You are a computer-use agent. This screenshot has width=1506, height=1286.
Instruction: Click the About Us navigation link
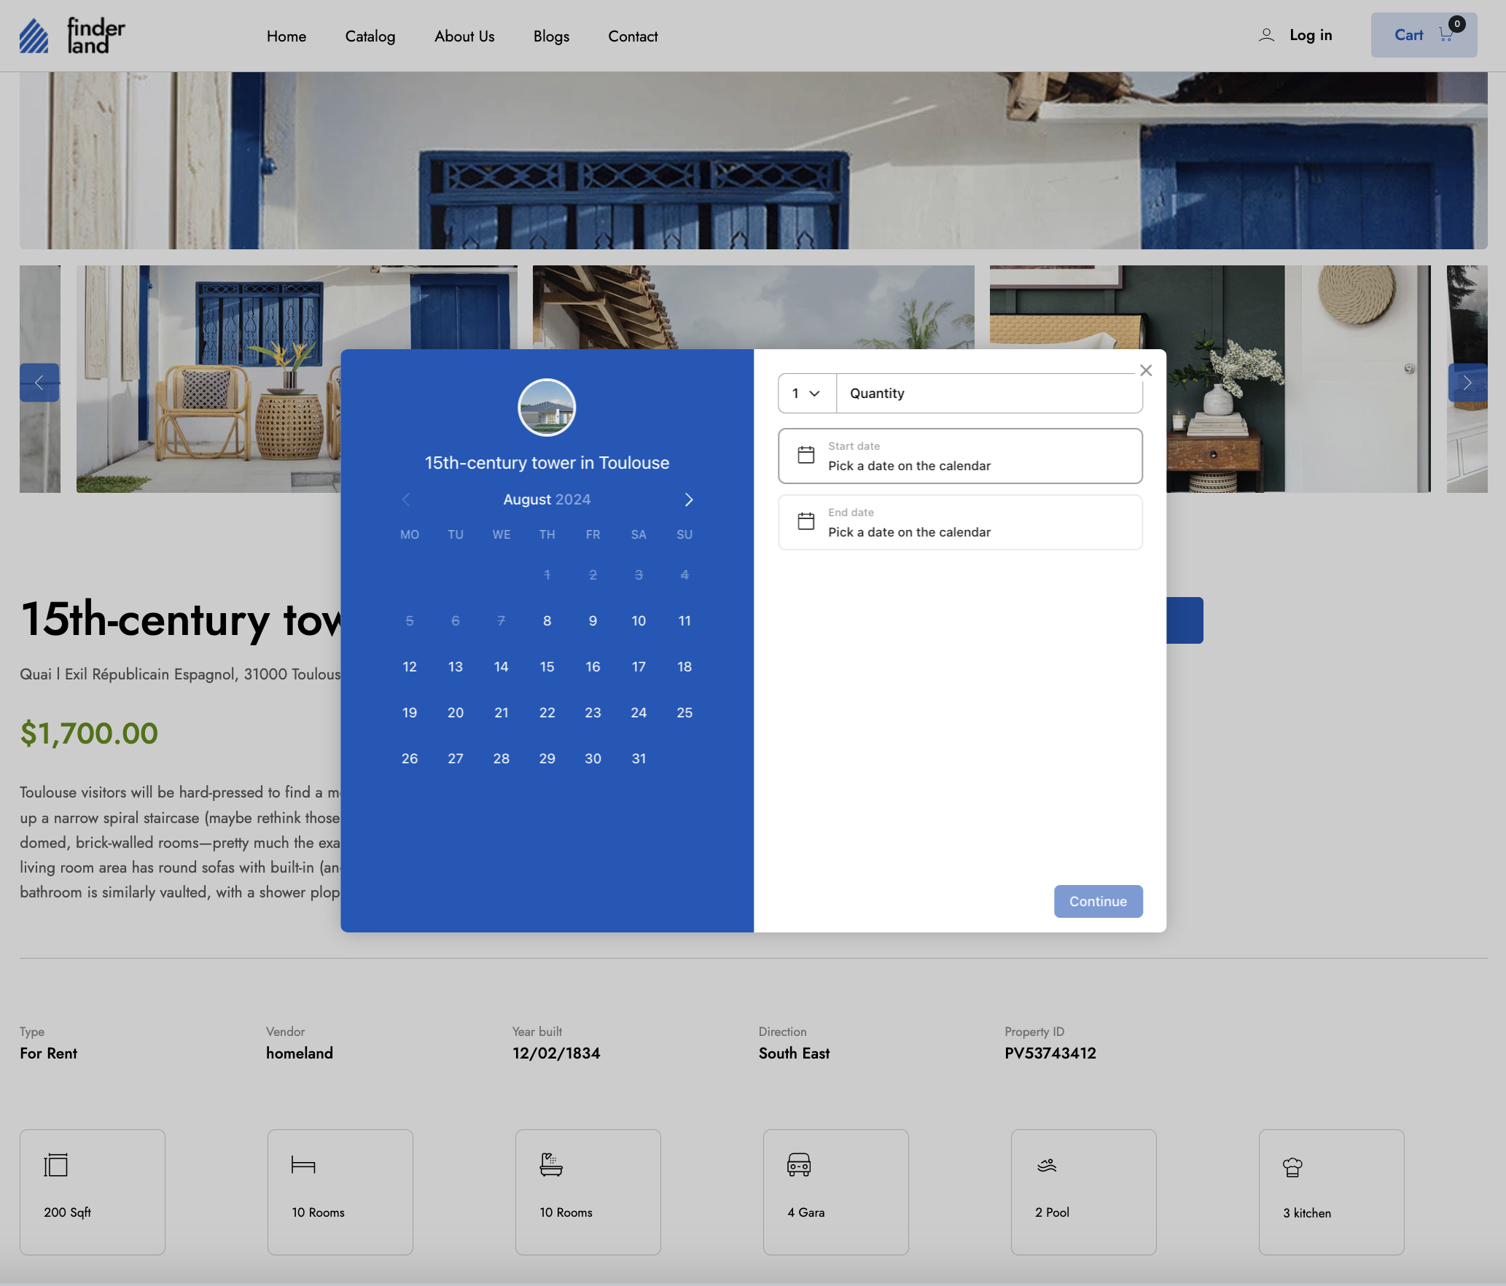coord(463,34)
